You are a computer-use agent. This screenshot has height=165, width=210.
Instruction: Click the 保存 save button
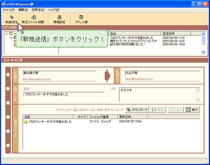157,110
